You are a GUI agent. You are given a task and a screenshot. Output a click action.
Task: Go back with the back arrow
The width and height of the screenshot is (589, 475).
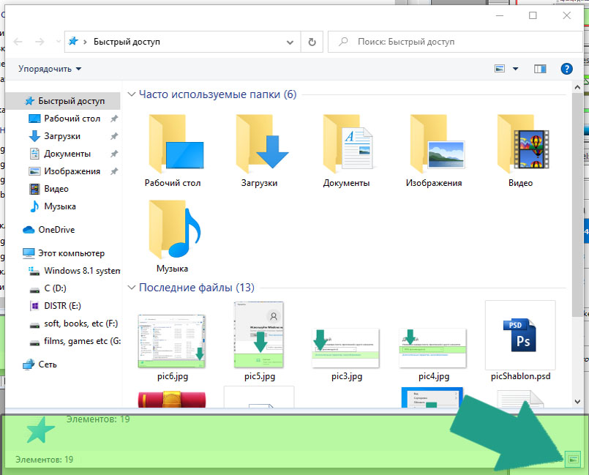pyautogui.click(x=18, y=42)
